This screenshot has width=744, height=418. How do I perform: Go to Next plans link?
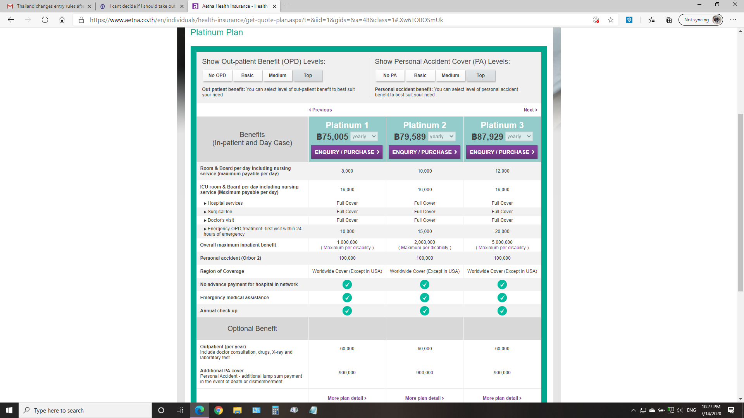coord(530,110)
